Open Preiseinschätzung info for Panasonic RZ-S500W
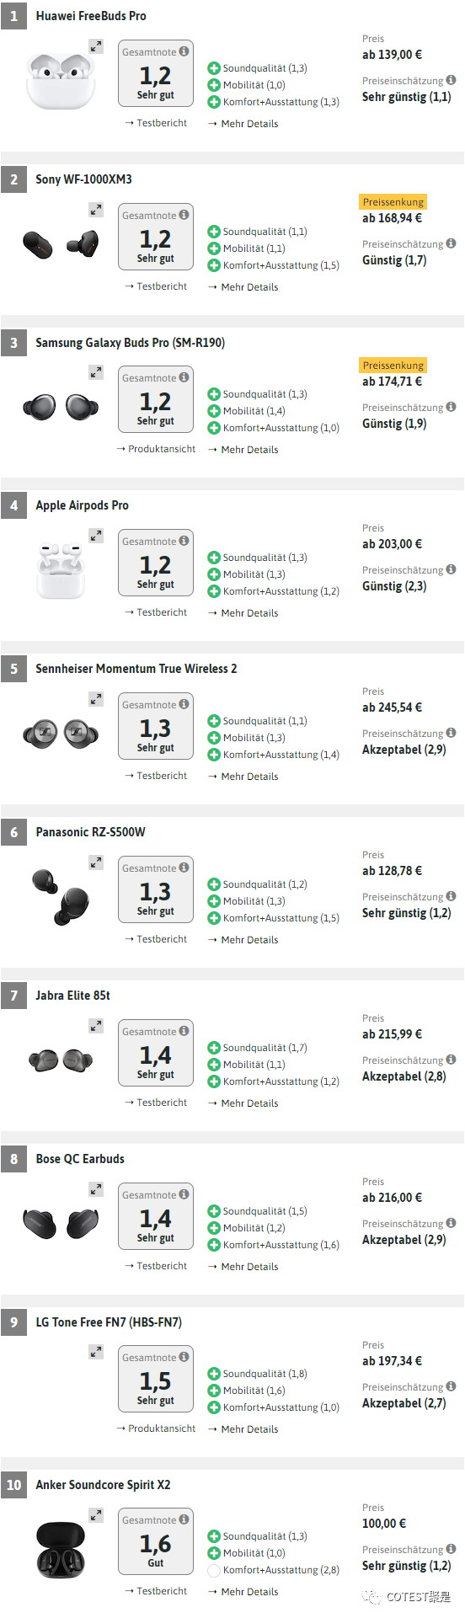The image size is (465, 1618). coord(451,896)
